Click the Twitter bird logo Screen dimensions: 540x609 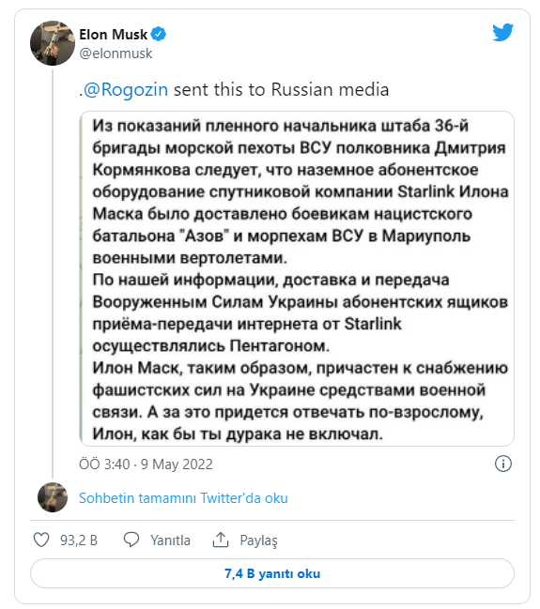502,32
